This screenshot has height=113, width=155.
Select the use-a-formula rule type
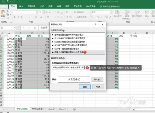(x=78, y=52)
